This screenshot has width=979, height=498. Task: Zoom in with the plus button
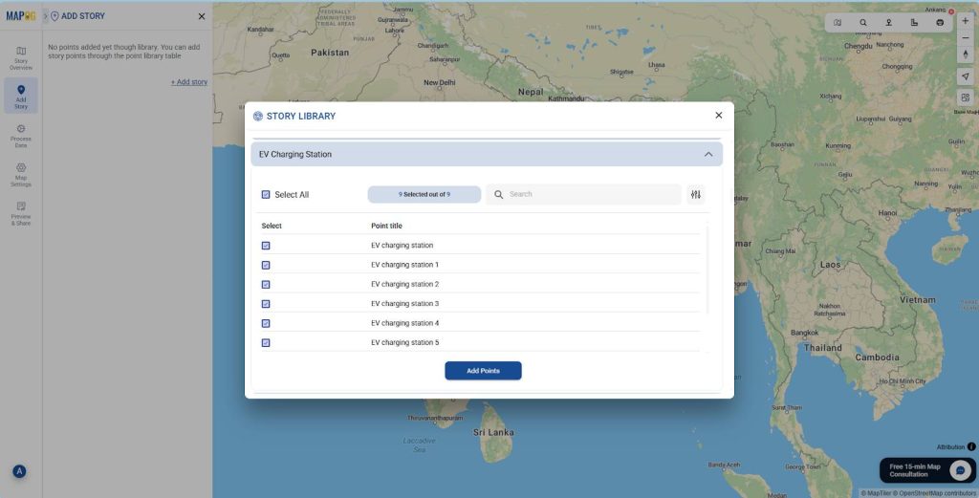(965, 21)
